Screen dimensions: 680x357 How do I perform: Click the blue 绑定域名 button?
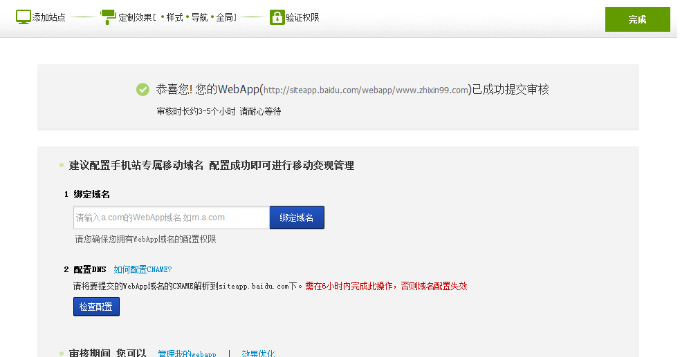tap(297, 218)
